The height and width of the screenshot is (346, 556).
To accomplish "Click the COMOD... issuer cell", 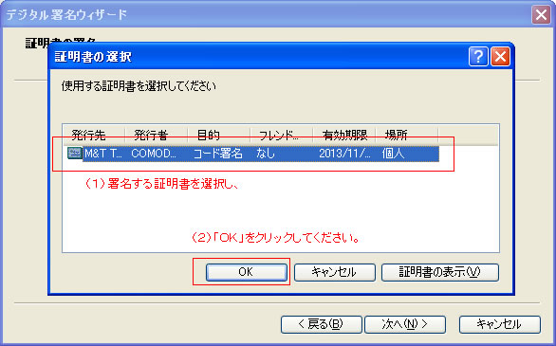I will point(154,154).
